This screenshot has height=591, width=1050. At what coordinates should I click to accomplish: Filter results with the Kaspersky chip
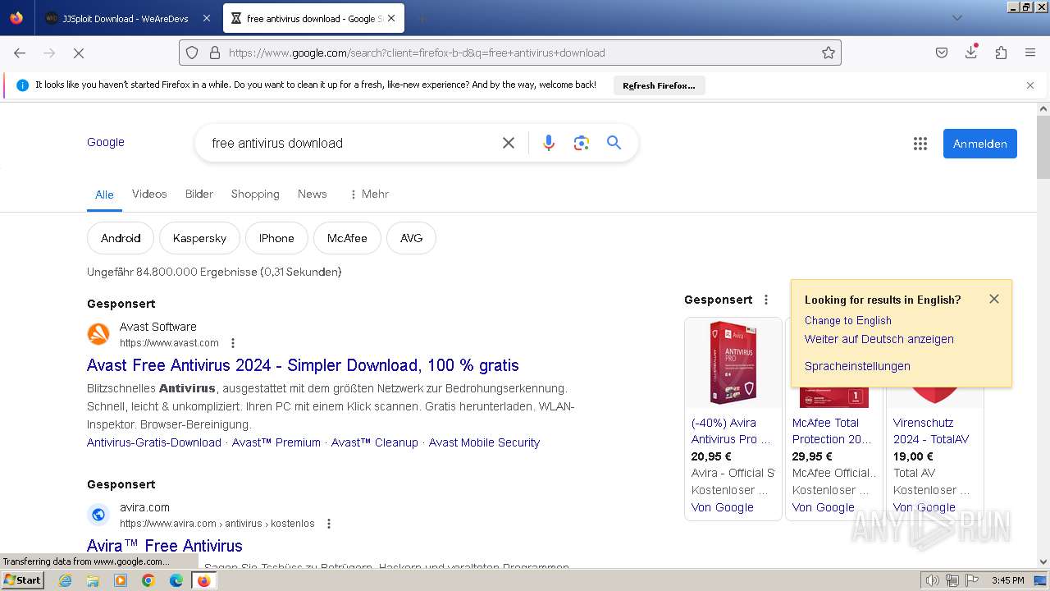coord(199,238)
